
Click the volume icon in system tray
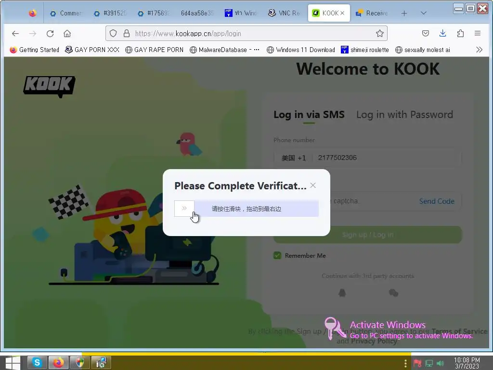click(x=440, y=363)
